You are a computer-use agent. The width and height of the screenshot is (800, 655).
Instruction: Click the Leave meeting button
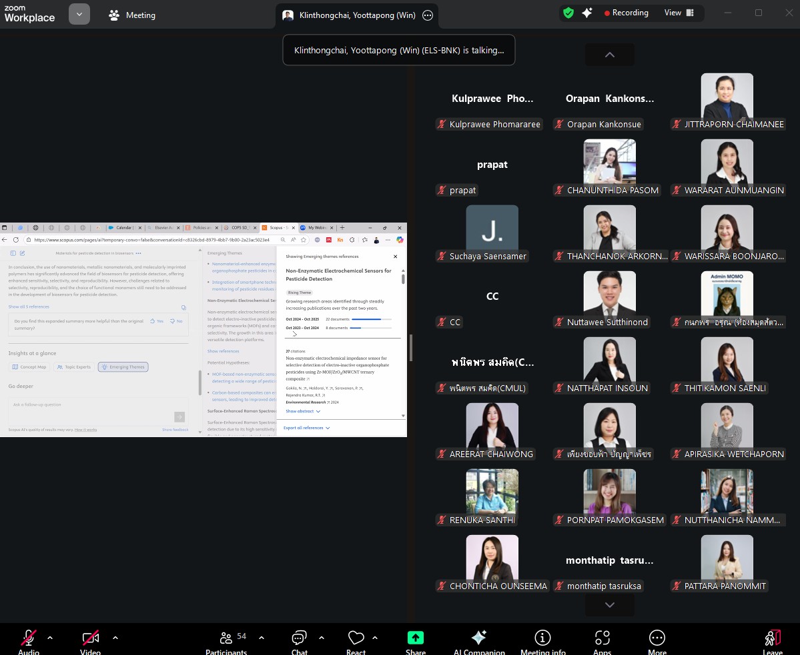773,638
